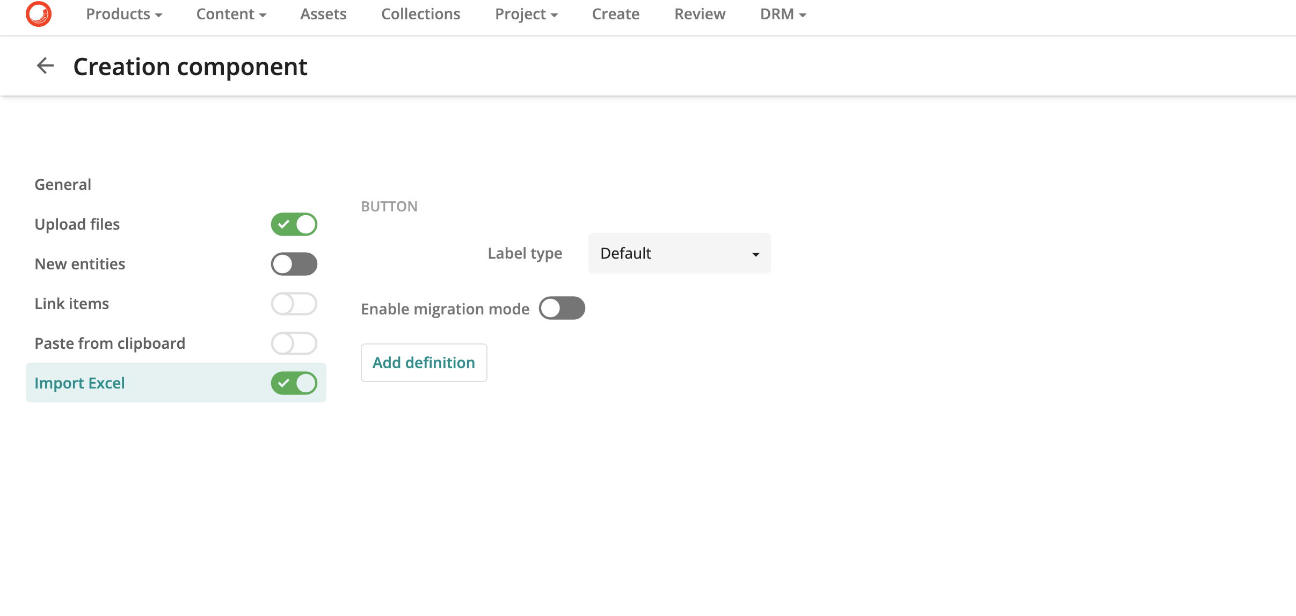Select the Upload files row label

coord(77,224)
